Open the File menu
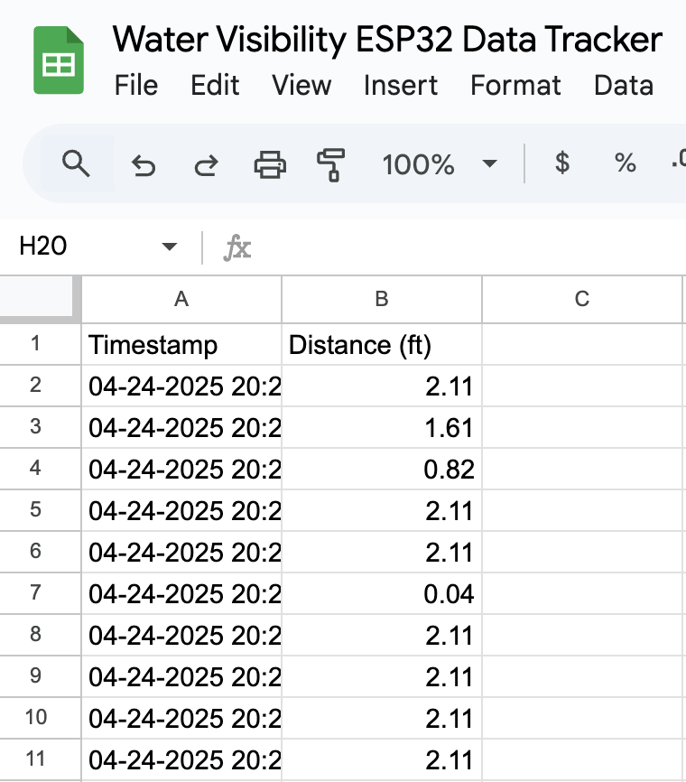Viewport: 686px width, 782px height. pos(135,86)
